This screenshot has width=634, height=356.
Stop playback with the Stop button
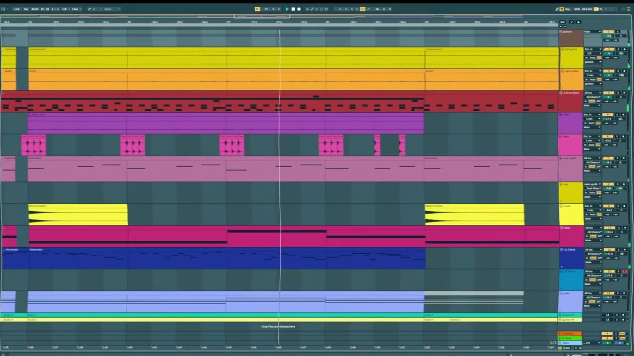click(293, 9)
